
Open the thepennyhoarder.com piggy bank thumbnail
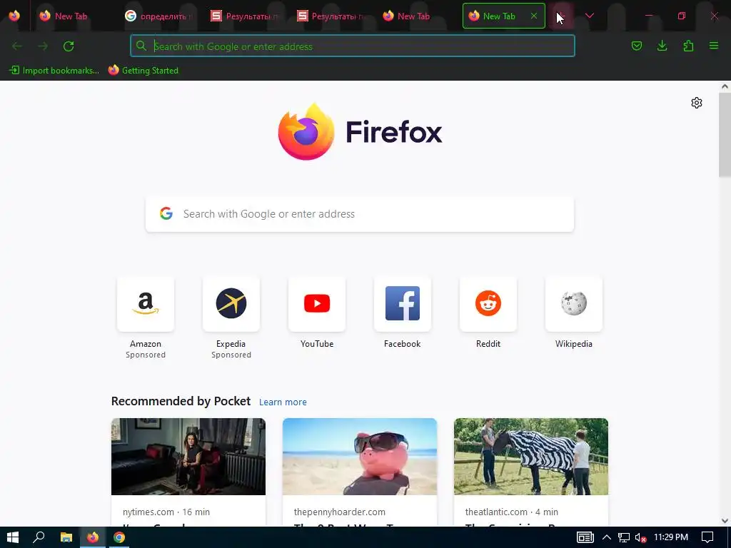tap(360, 457)
